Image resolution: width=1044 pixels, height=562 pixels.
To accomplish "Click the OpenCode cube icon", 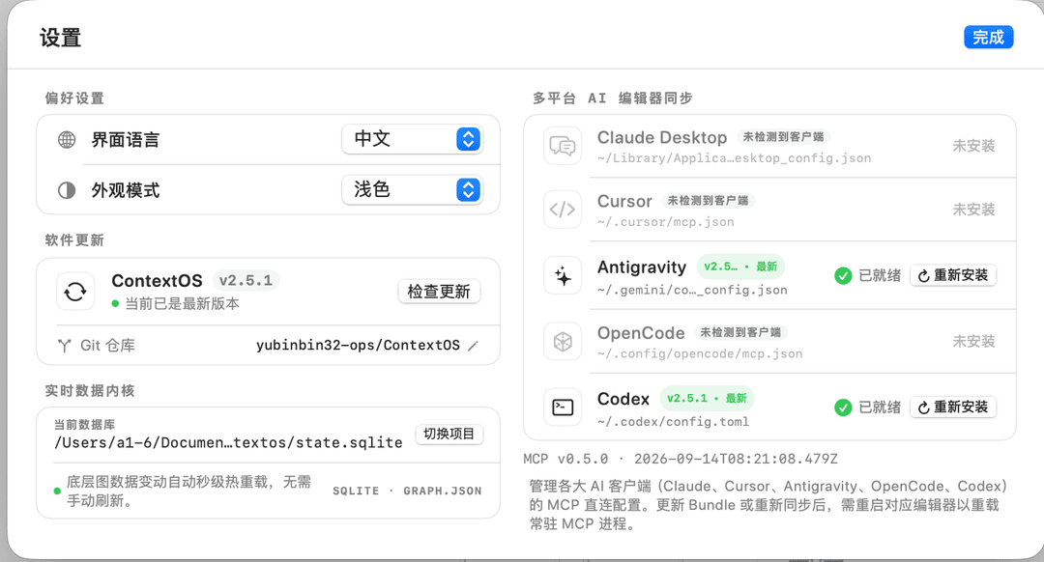I will tap(563, 341).
